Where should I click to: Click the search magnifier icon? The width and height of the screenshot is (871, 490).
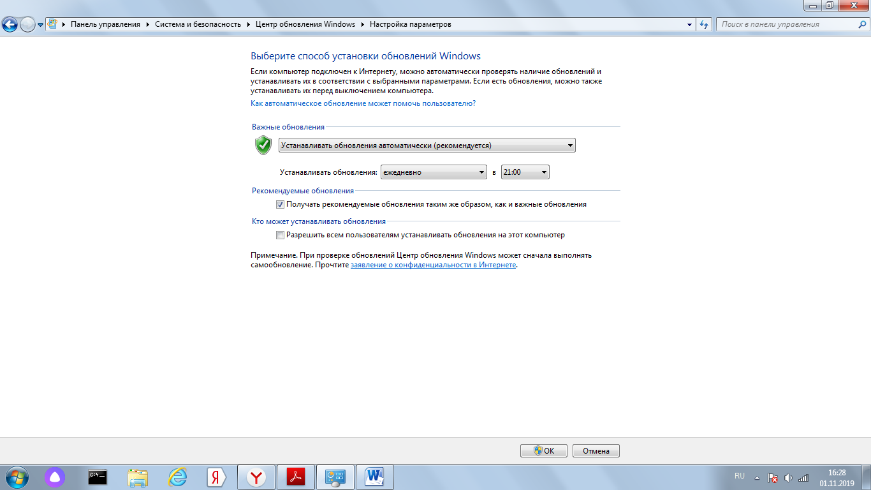861,24
